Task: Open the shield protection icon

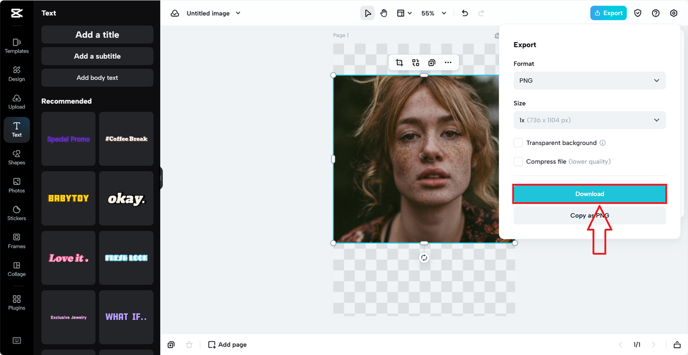Action: pos(638,13)
